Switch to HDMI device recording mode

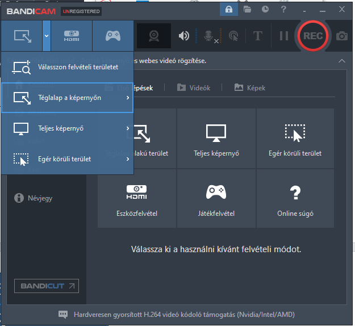(72, 36)
